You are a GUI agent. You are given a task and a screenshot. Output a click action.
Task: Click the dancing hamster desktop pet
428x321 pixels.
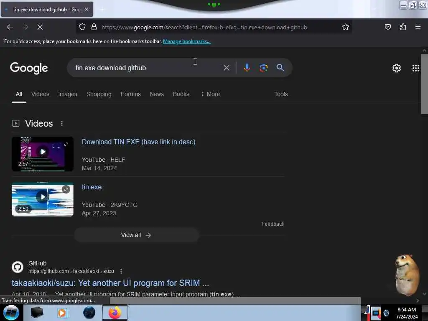coord(407,275)
